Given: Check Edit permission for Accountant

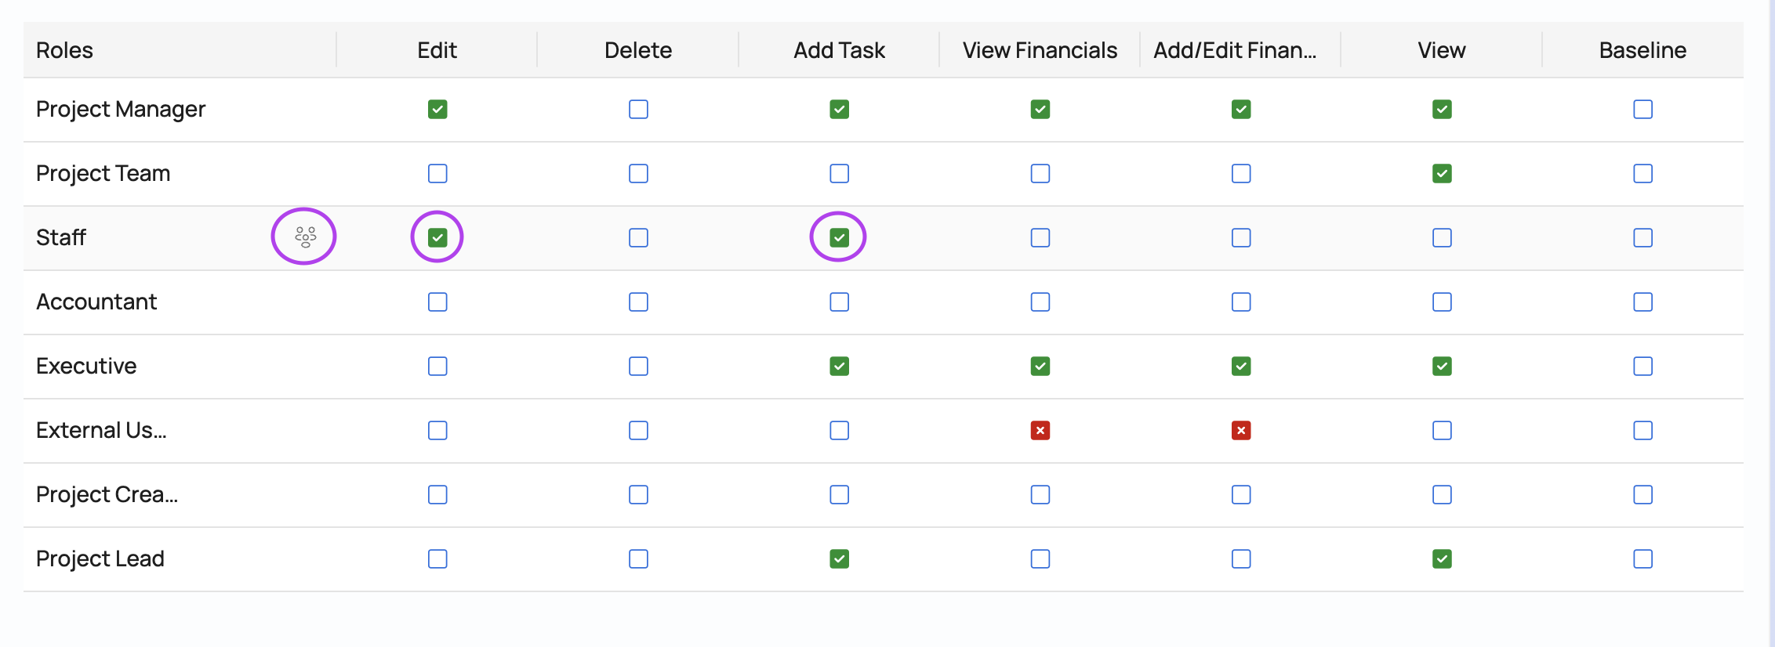Looking at the screenshot, I should coord(437,302).
